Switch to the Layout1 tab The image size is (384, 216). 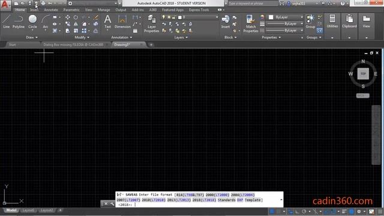(28, 210)
